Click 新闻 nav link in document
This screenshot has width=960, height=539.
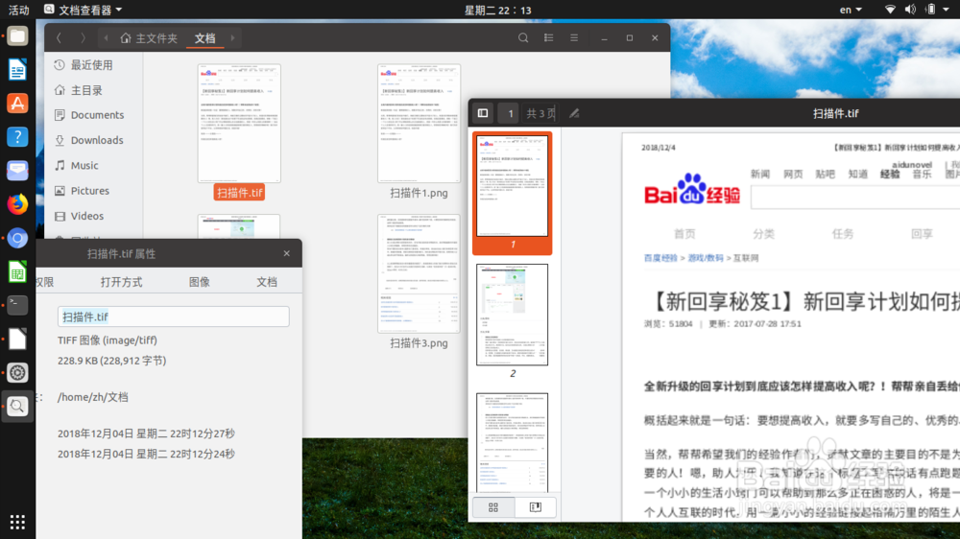coord(759,175)
